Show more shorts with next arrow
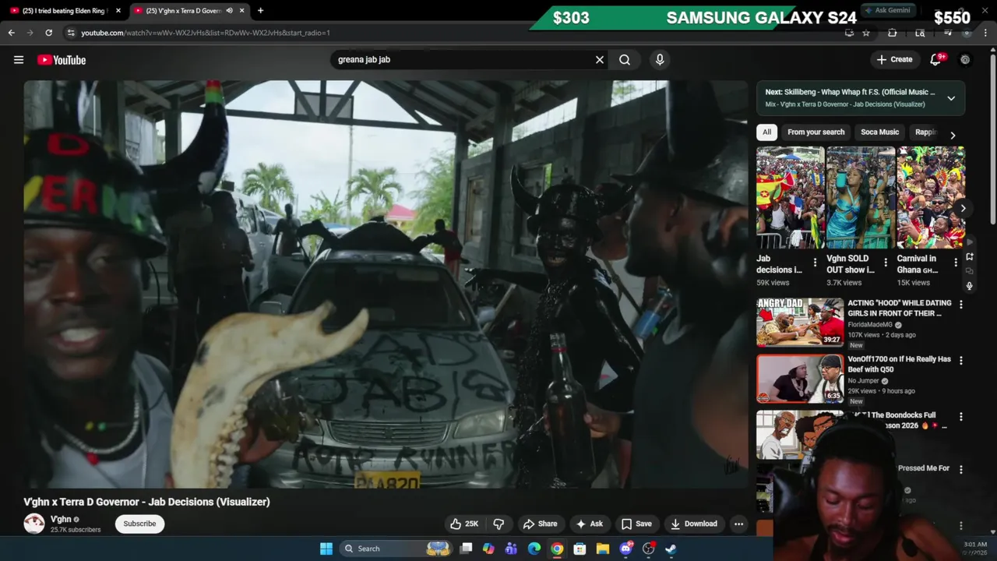997x561 pixels. 963,208
